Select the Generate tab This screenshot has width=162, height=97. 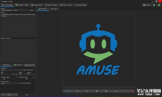43,9
